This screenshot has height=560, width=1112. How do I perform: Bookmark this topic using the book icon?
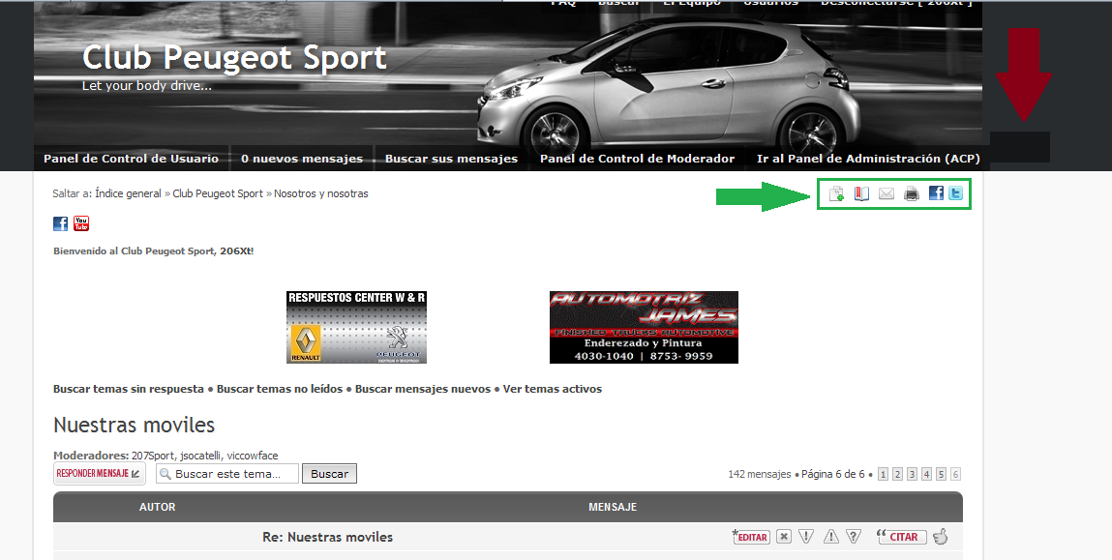tap(861, 193)
